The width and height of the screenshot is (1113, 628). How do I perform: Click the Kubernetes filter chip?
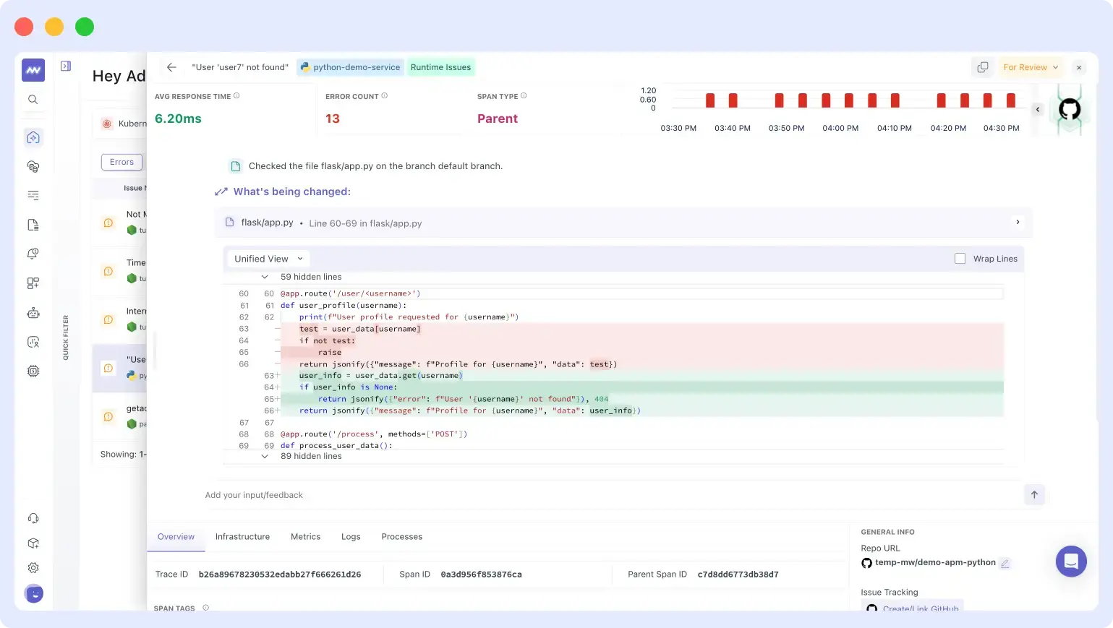point(123,124)
